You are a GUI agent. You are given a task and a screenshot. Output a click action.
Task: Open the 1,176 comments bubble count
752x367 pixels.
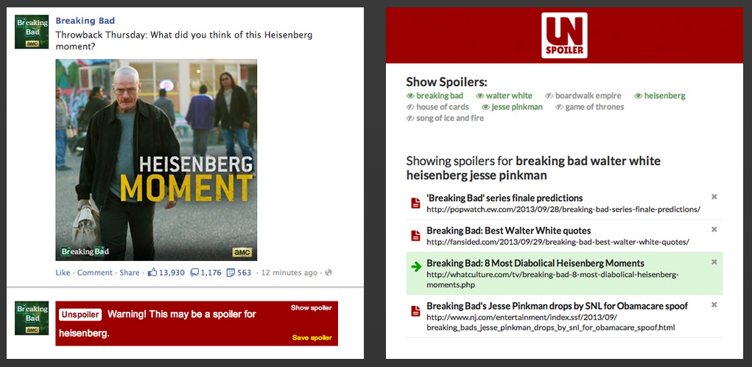tap(206, 273)
